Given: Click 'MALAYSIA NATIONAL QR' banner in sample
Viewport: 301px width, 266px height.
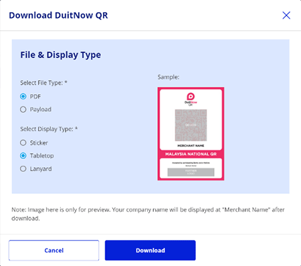Looking at the screenshot, I should pyautogui.click(x=191, y=154).
